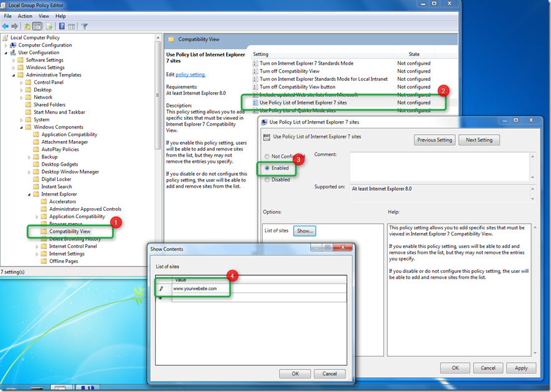Expand the Desktop Window Manager node
Screen dimensions: 551x392
[x=29, y=172]
